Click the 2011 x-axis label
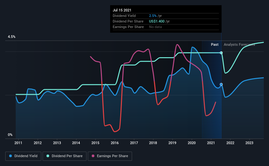This screenshot has height=166, width=269. 18,143
